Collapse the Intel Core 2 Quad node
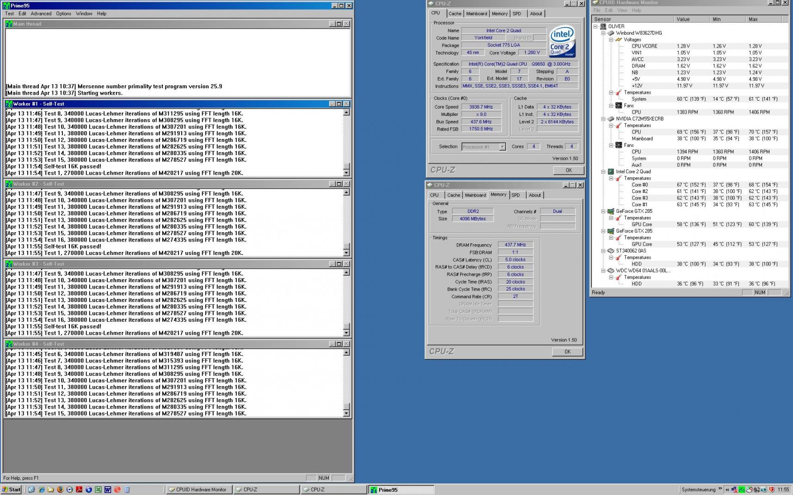Screen dimensions: 793x495 [x=603, y=172]
